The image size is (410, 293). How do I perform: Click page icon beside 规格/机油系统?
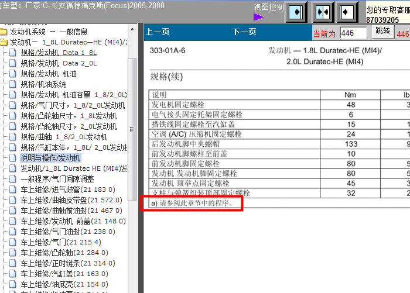[12, 84]
